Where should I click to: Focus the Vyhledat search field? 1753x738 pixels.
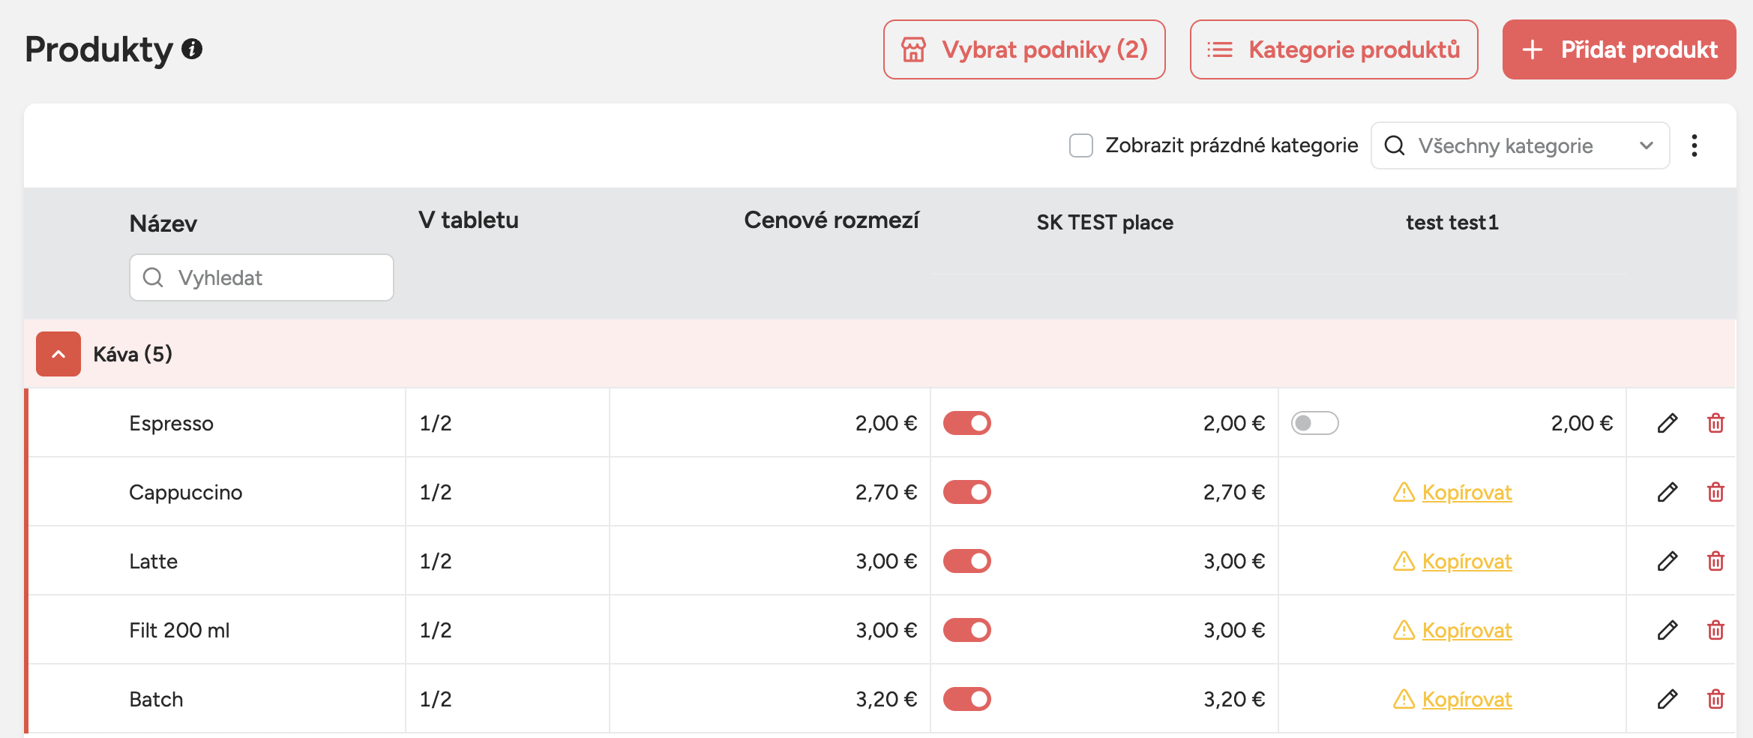(262, 277)
